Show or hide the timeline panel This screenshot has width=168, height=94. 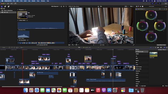pos(156,3)
